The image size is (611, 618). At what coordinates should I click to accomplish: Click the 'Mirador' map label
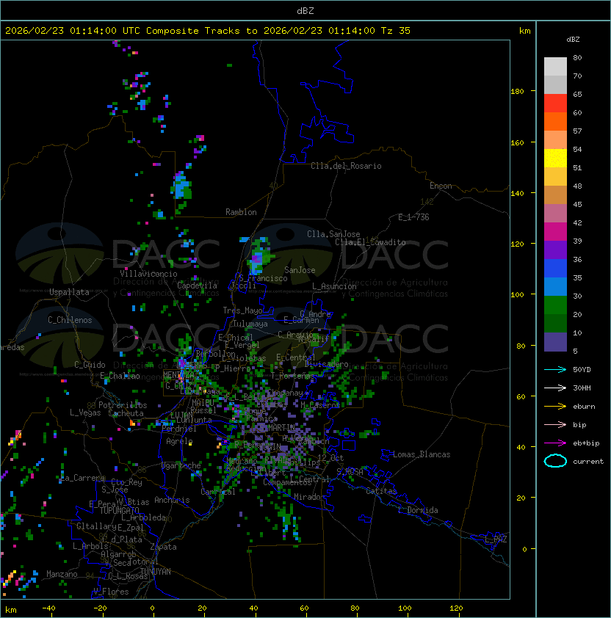tap(310, 497)
